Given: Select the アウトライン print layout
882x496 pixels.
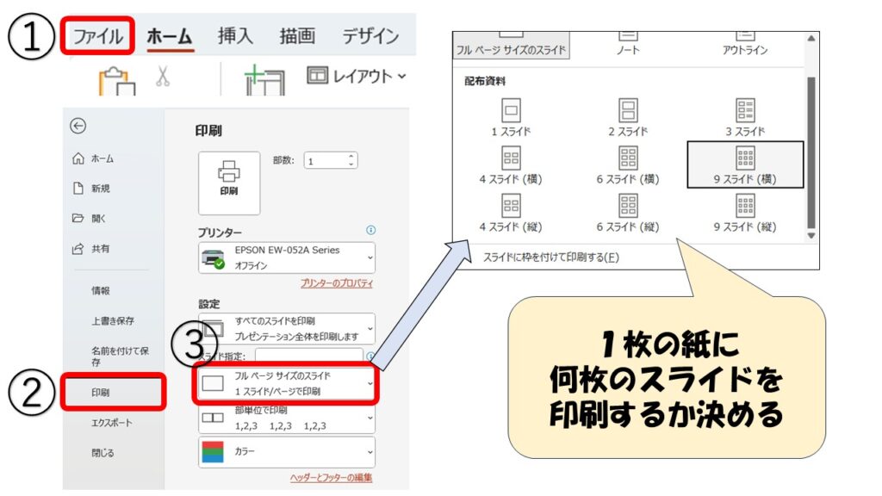Looking at the screenshot, I should click(x=745, y=45).
